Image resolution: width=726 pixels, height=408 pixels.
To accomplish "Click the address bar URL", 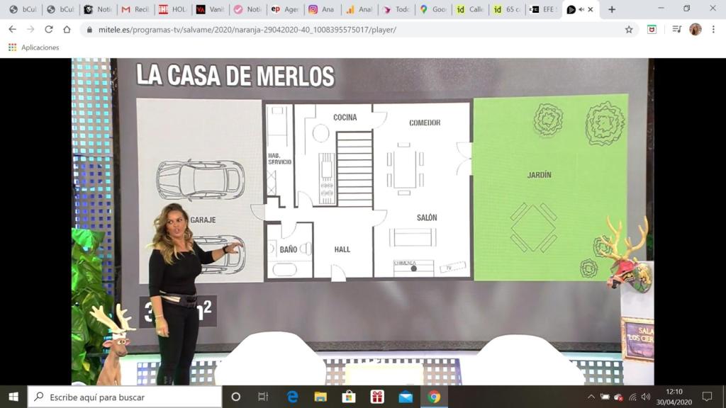I will tap(247, 30).
